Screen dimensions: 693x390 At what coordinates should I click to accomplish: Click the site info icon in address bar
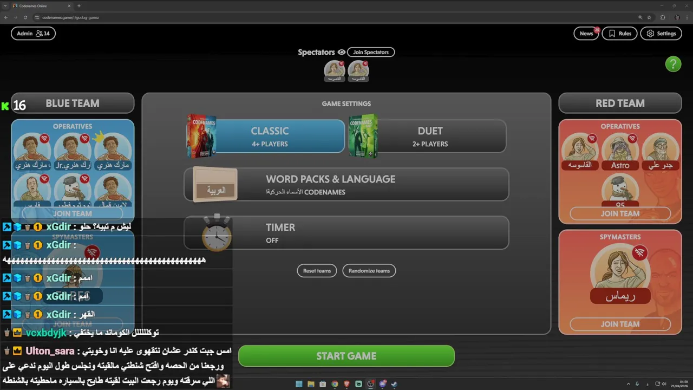point(37,17)
